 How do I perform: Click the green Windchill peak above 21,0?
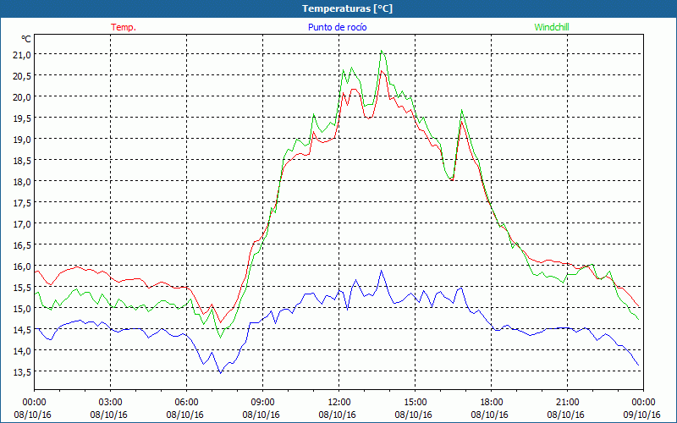(382, 51)
